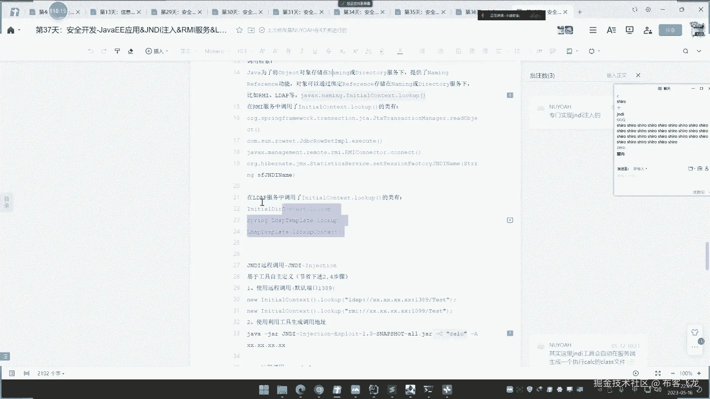710x399 pixels.
Task: Open the presentation mode icon
Action: click(x=629, y=30)
